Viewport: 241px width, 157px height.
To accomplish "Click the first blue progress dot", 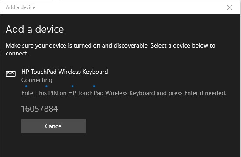I will [x=26, y=86].
